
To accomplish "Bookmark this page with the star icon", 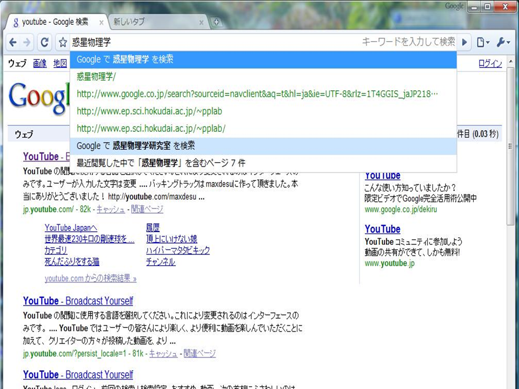I will tap(63, 42).
